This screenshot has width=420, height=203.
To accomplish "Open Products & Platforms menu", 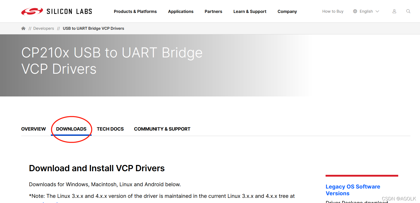I will coord(135,11).
